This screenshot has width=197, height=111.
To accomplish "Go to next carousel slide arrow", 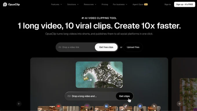I will (179, 104).
